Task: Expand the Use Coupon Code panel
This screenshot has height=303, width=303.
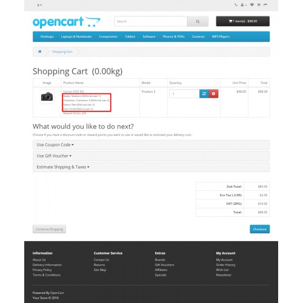Action: coord(55,145)
